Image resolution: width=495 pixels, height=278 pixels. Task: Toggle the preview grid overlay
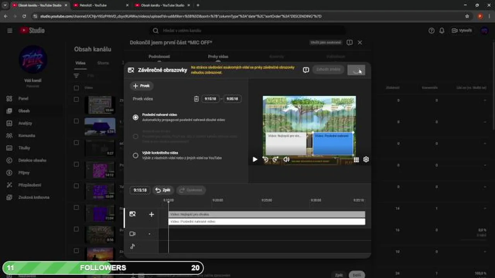point(356,159)
